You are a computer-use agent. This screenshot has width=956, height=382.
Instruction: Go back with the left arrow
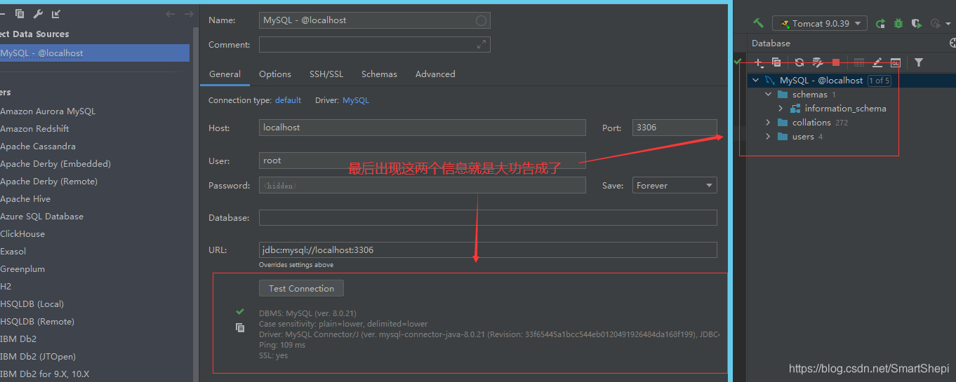tap(171, 14)
